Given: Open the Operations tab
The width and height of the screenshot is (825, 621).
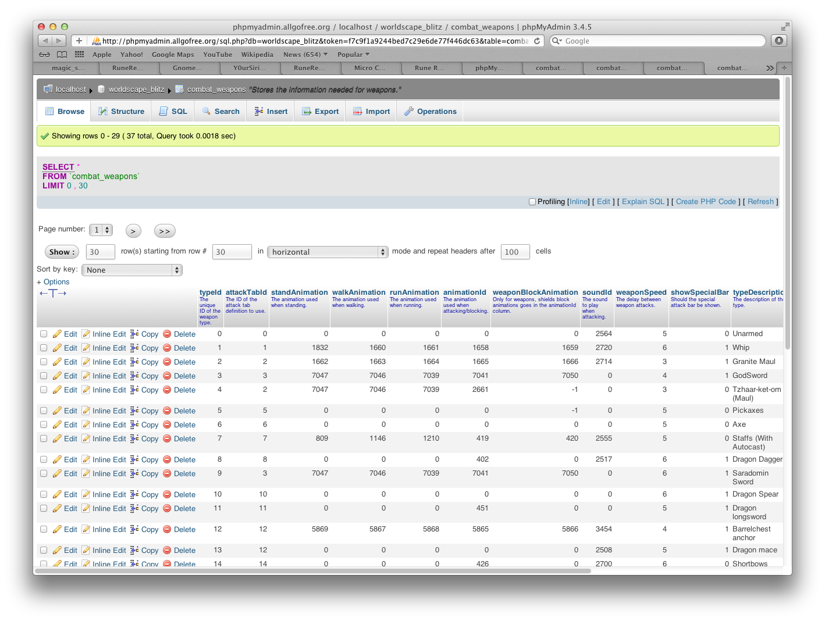Looking at the screenshot, I should (430, 111).
